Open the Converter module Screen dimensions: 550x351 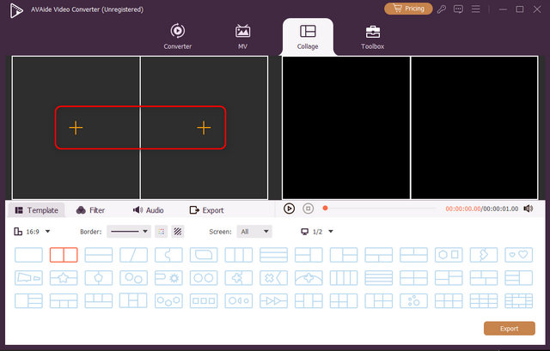[178, 36]
